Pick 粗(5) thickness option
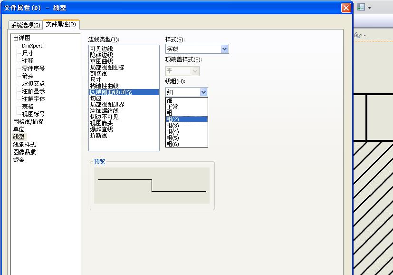 [x=186, y=138]
